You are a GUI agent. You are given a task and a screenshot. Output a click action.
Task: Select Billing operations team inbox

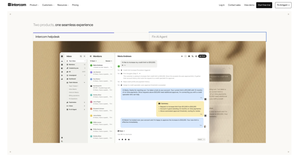[74, 95]
